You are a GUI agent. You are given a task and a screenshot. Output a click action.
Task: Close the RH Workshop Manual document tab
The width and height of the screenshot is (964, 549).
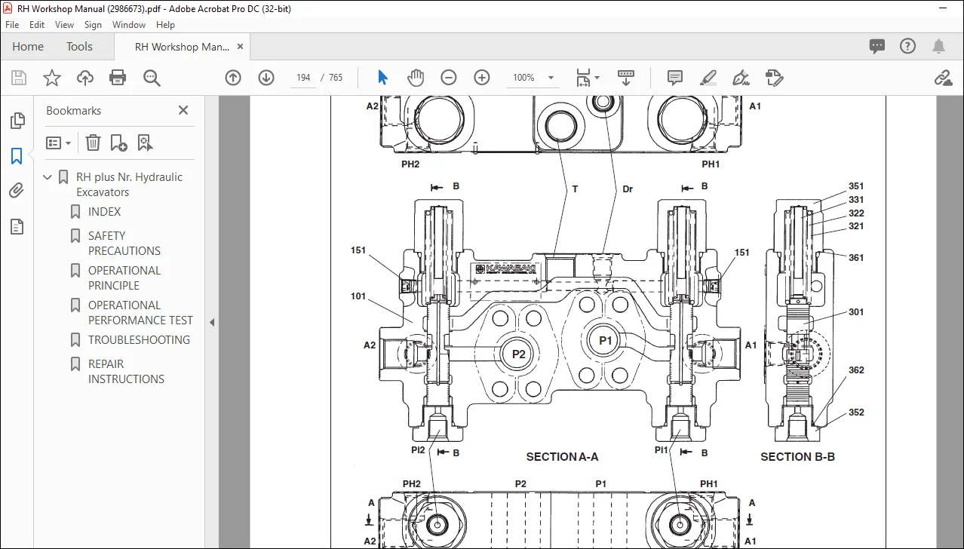[x=241, y=47]
